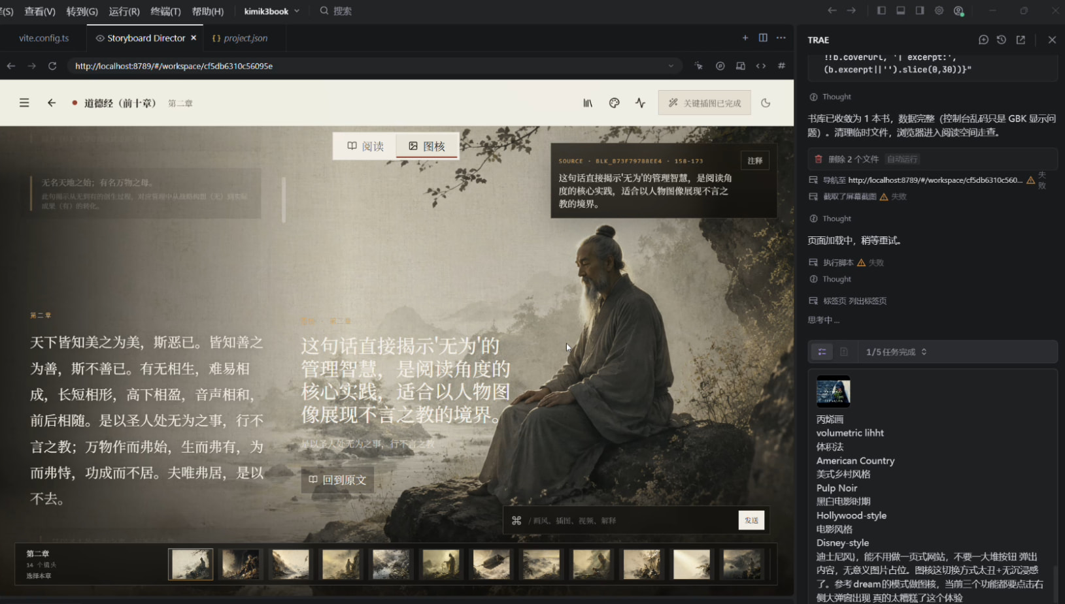
Task: Open the library bookshelf icon
Action: click(x=588, y=103)
